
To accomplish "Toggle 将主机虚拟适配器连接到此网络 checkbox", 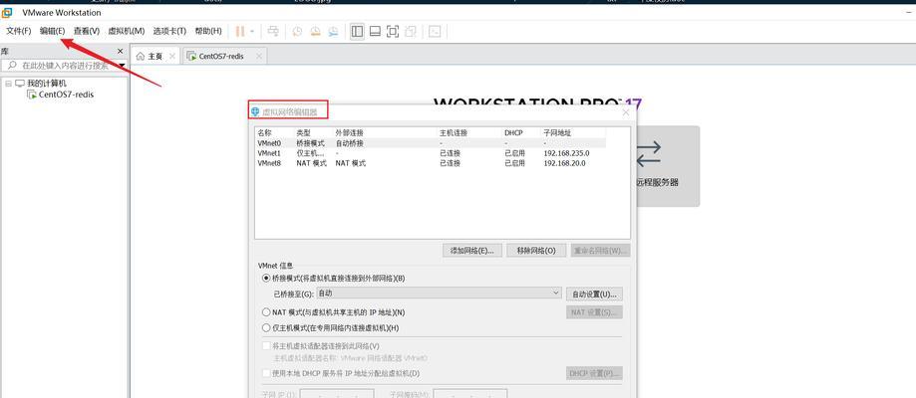I will [266, 346].
